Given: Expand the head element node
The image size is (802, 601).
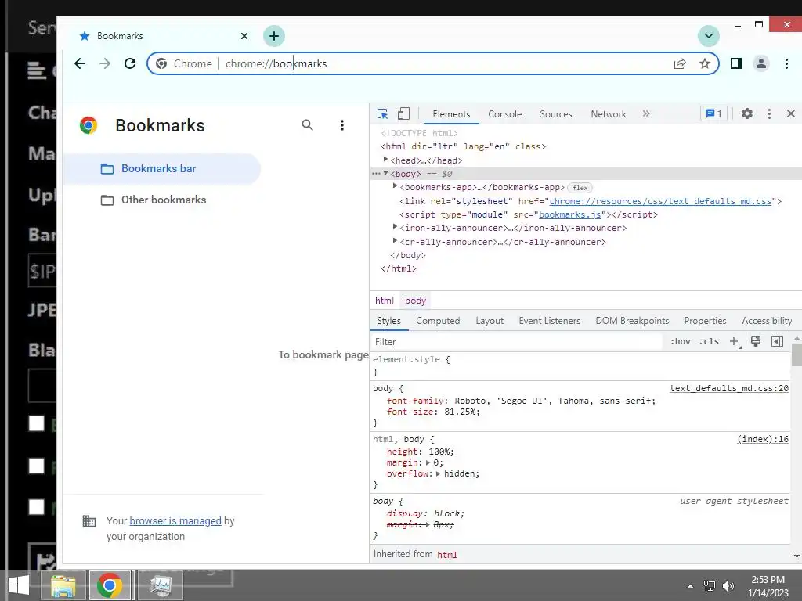Looking at the screenshot, I should point(386,160).
